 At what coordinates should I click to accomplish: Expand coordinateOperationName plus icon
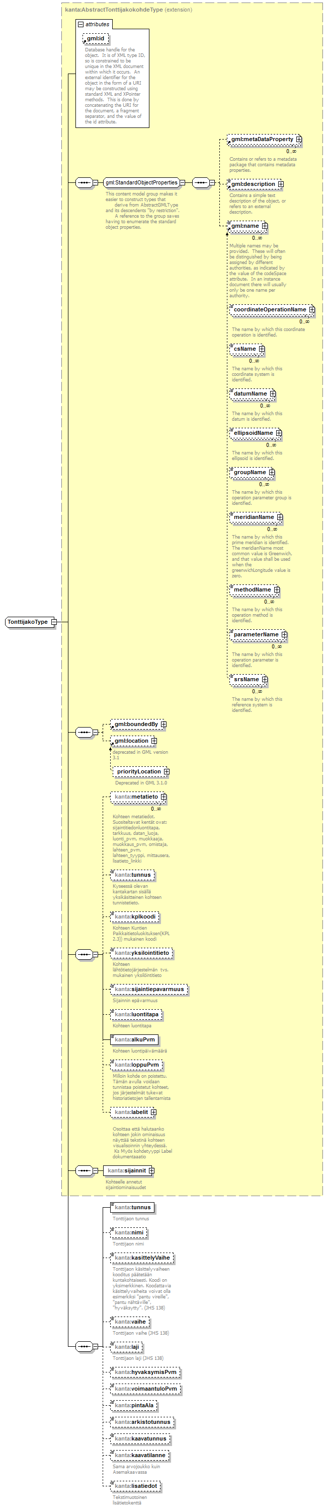311,310
